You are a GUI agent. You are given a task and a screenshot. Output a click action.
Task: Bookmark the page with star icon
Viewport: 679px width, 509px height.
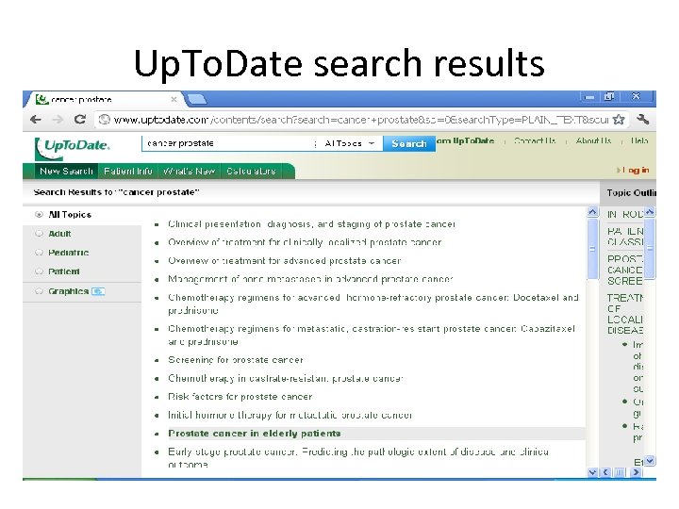[x=619, y=120]
